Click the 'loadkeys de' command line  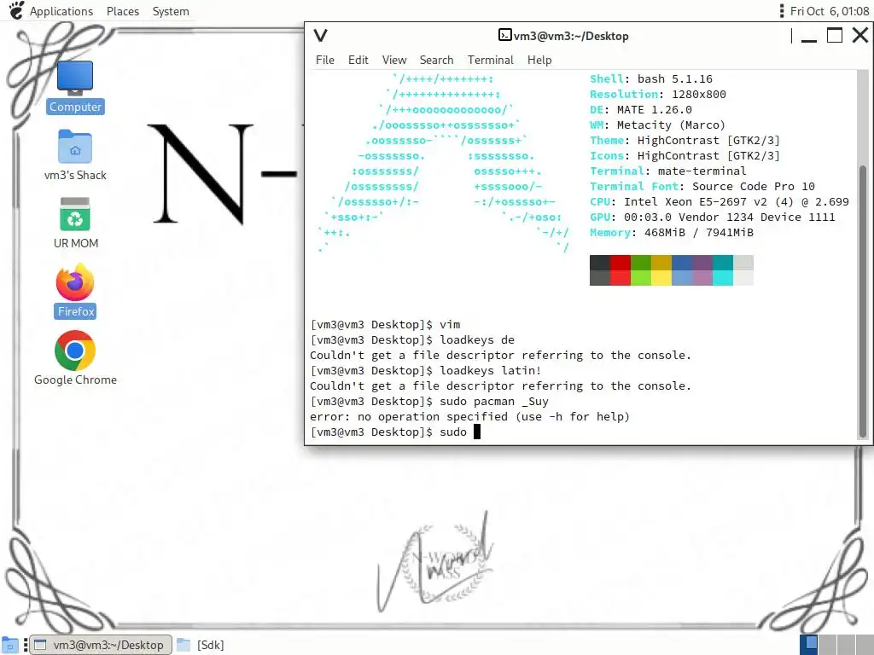point(412,339)
